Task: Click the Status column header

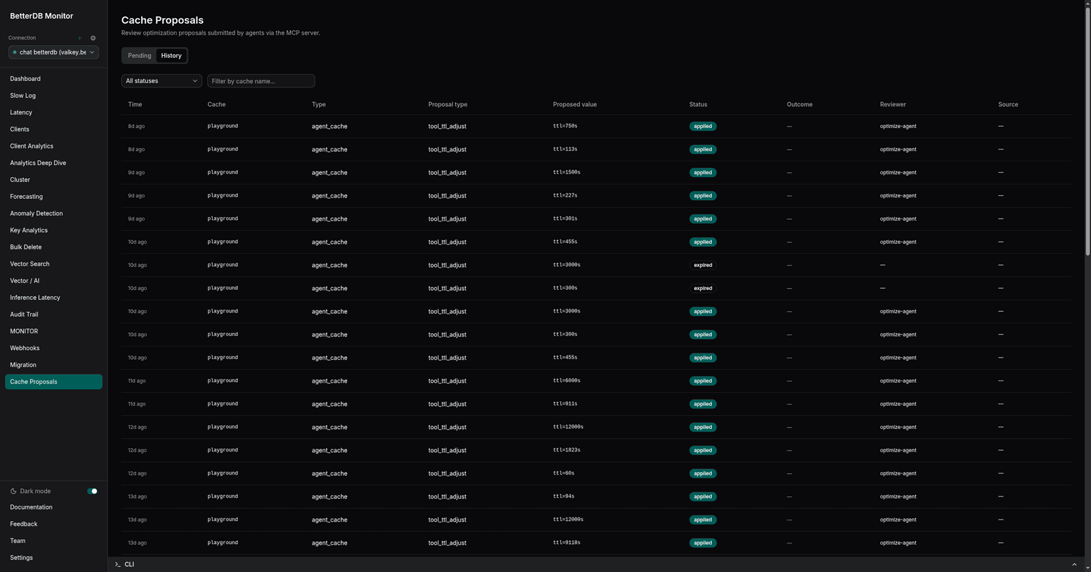Action: click(x=698, y=104)
